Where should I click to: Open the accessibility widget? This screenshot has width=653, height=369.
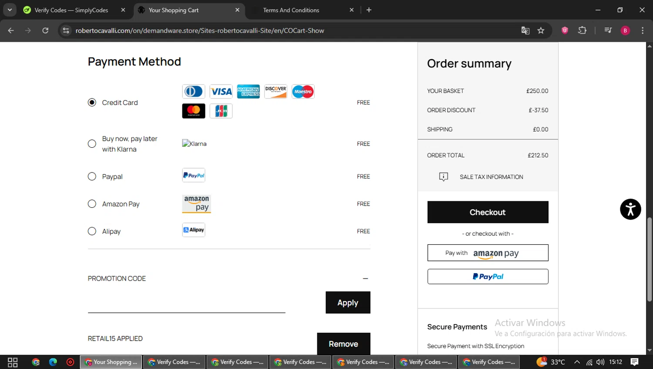point(630,209)
